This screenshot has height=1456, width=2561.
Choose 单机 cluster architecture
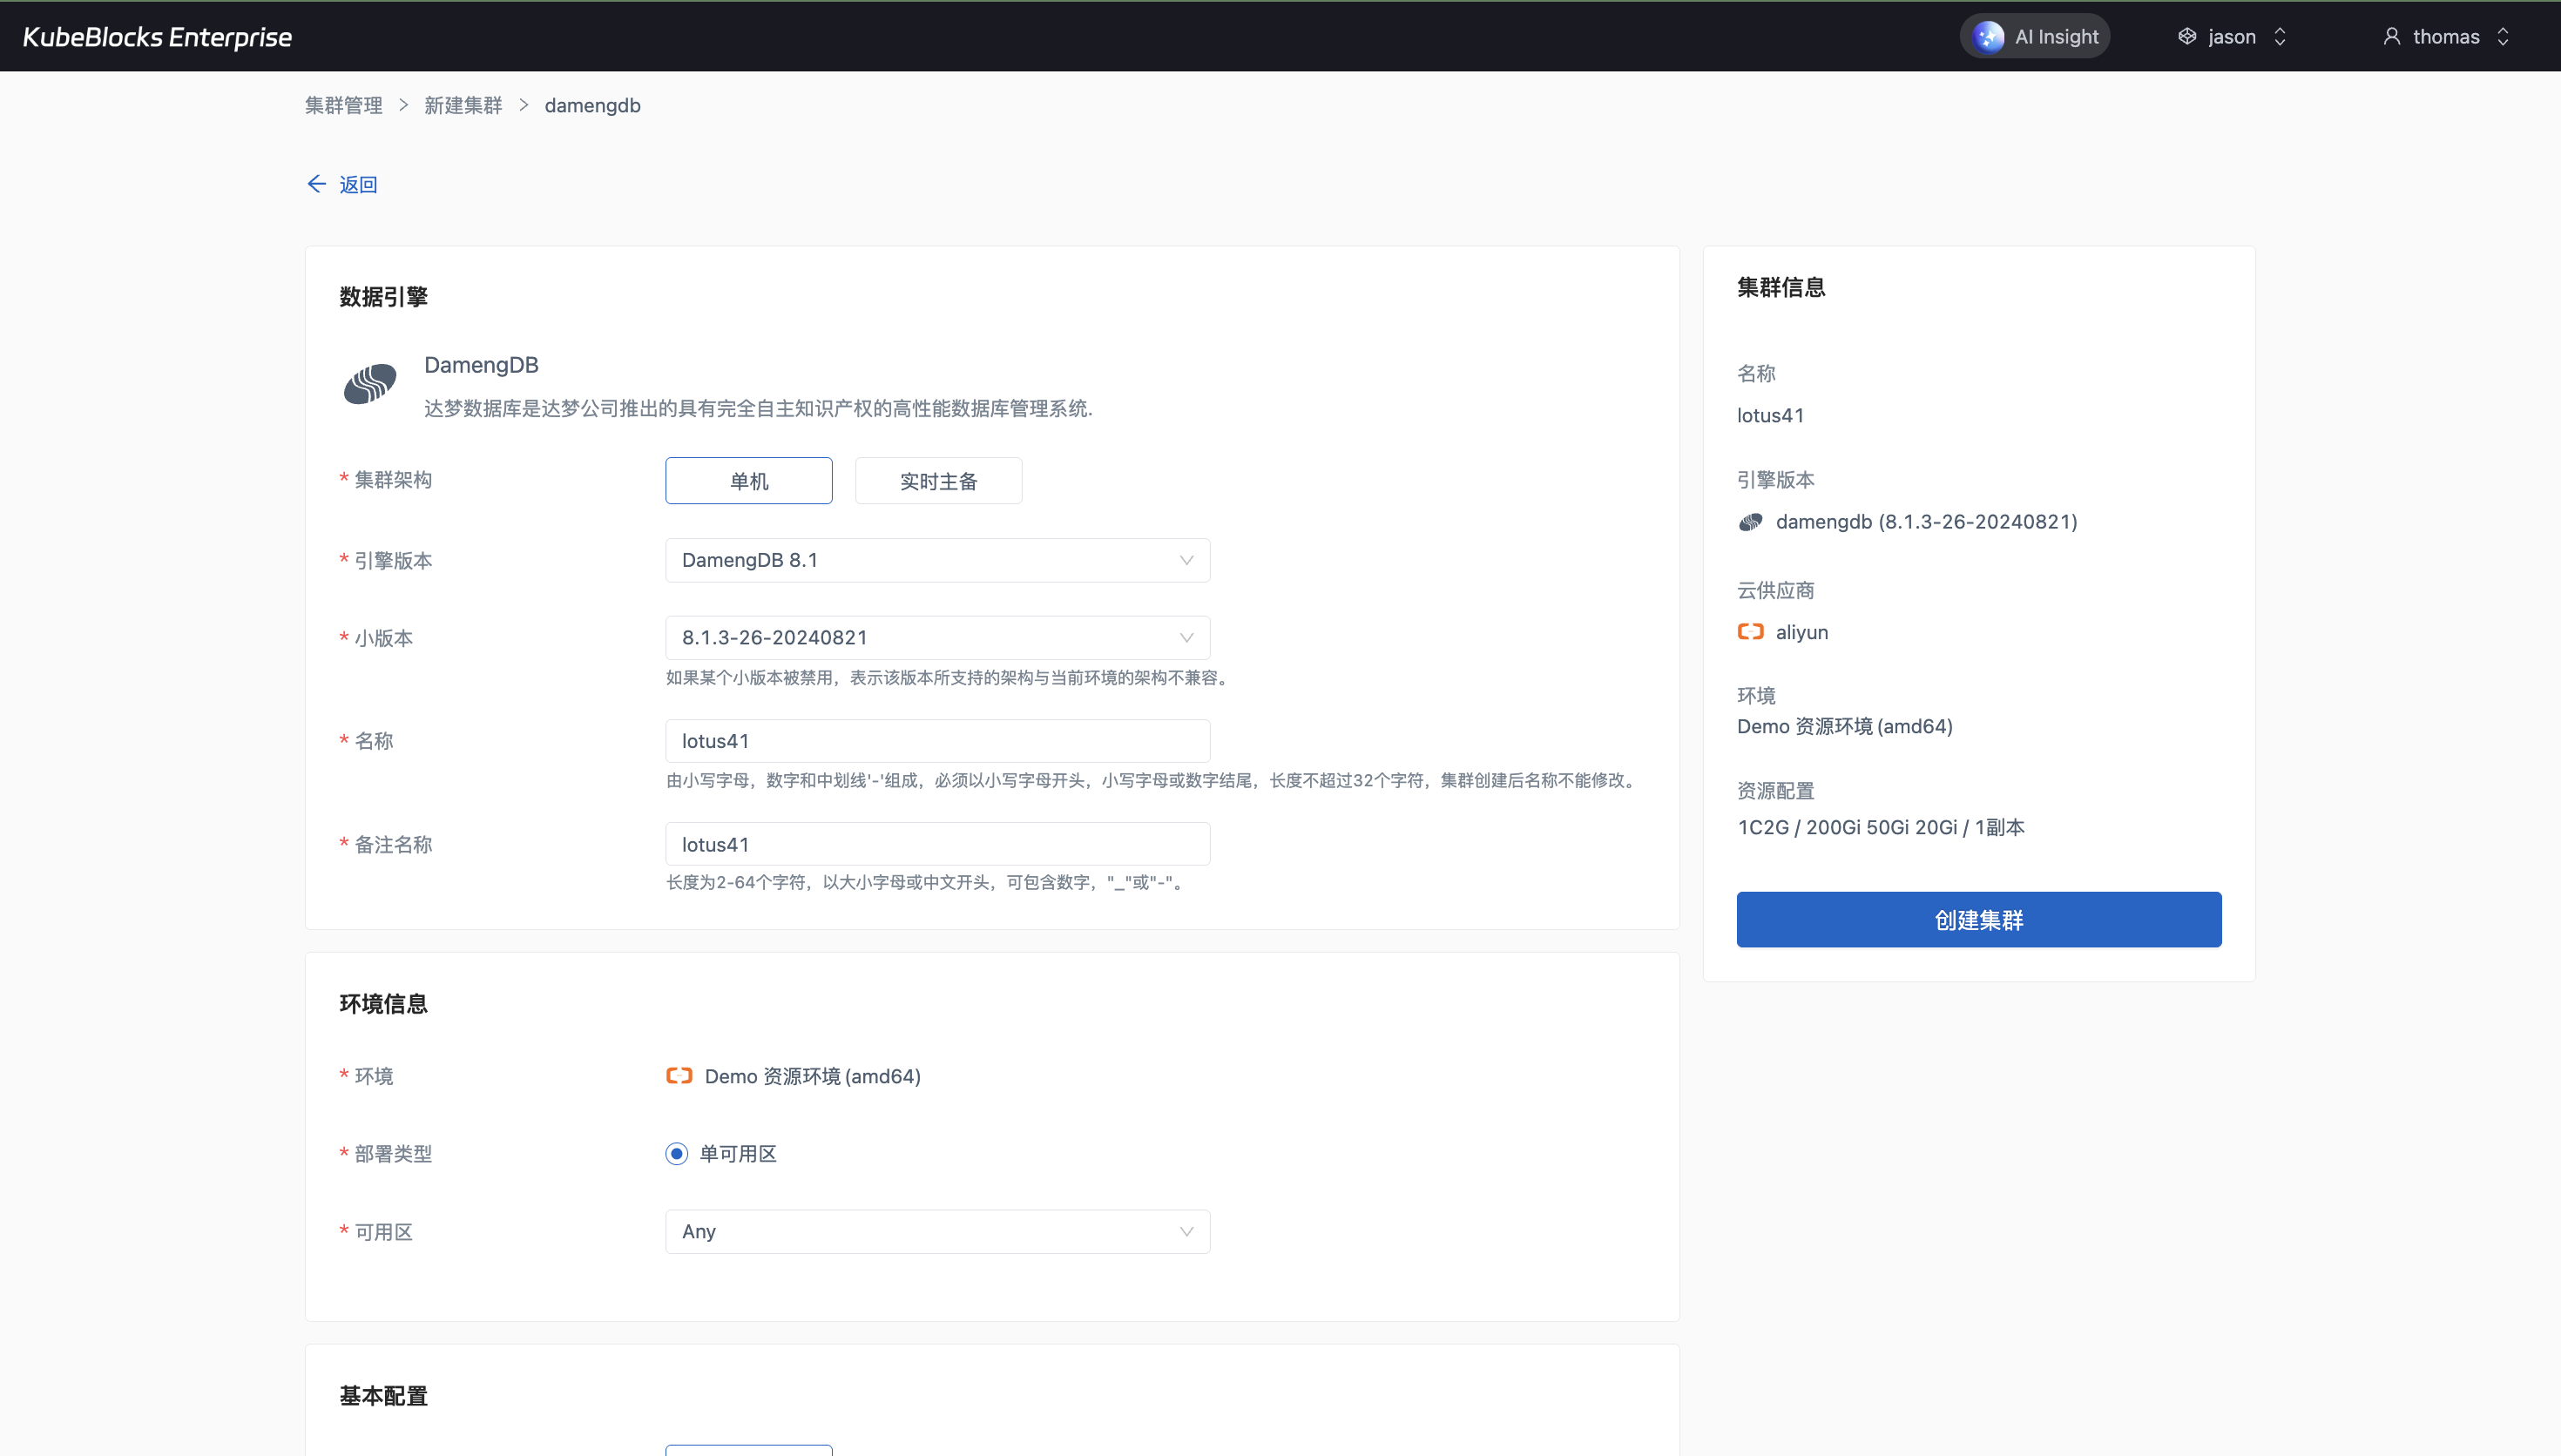[748, 481]
